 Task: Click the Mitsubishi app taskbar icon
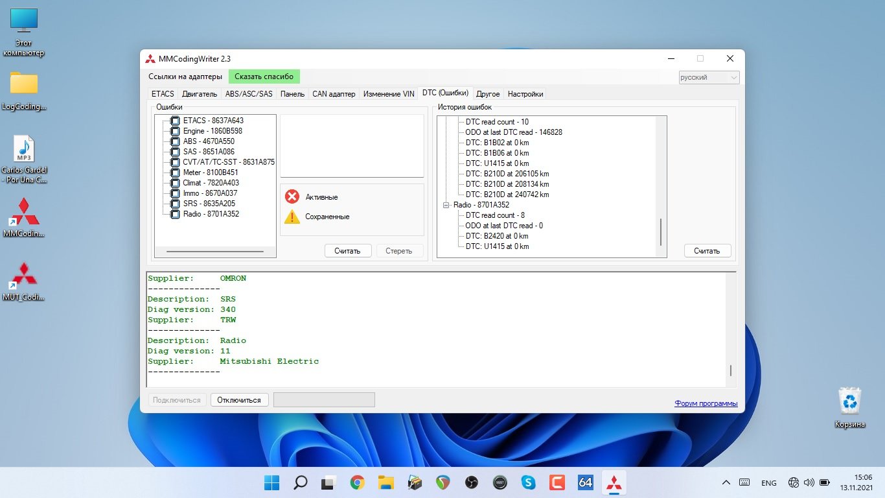(614, 482)
